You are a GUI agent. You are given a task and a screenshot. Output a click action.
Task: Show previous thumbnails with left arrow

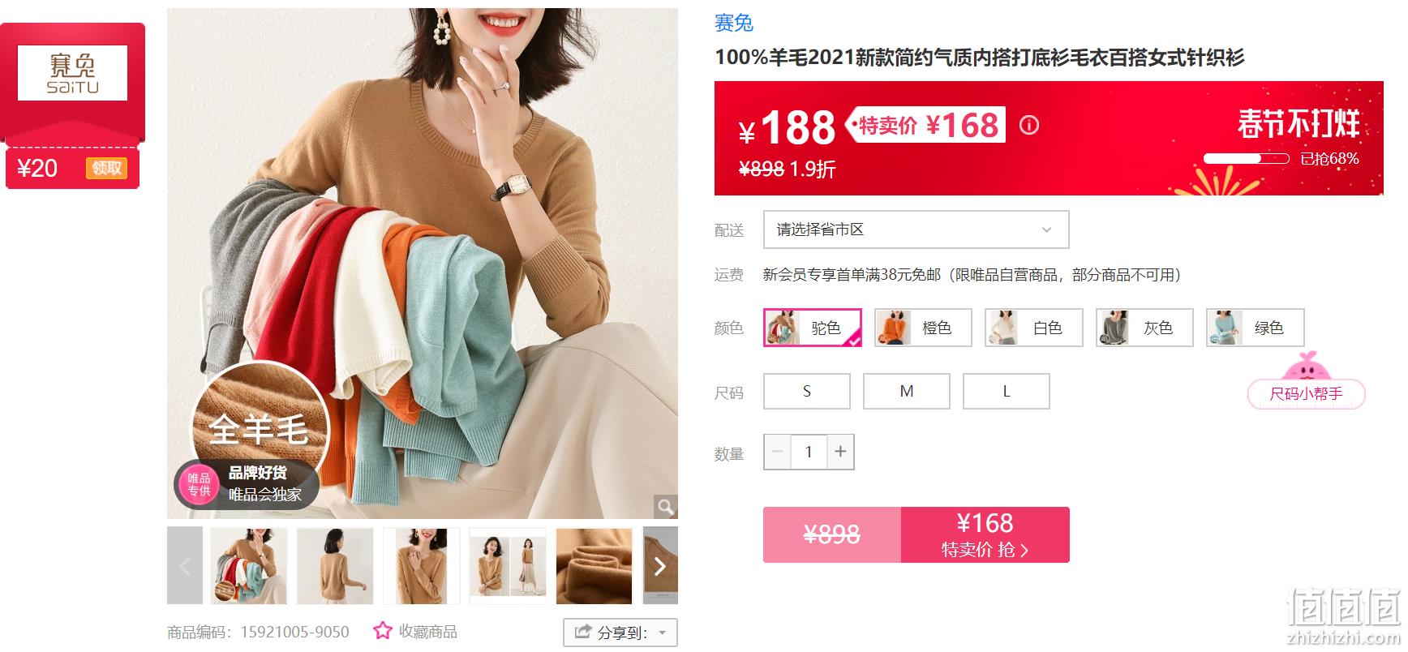185,565
